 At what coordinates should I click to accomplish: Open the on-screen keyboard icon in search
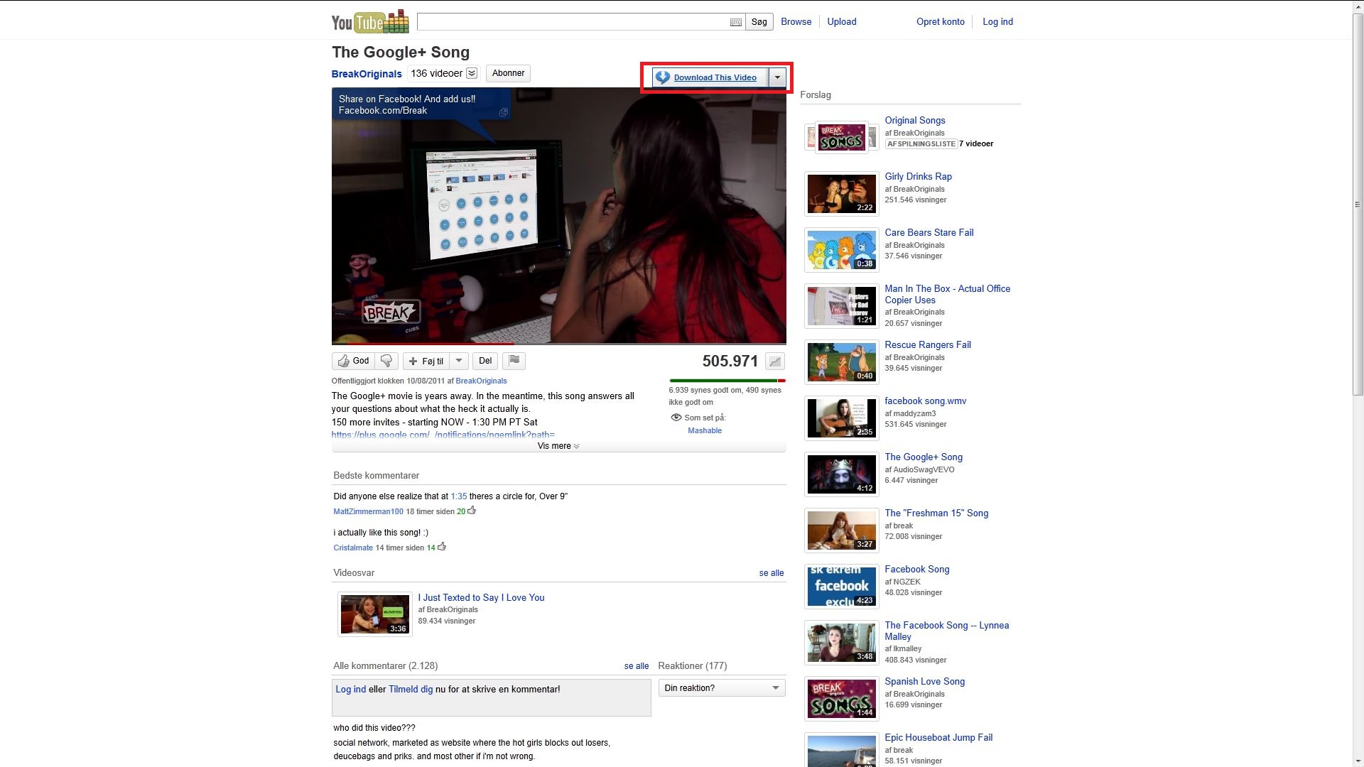[x=736, y=22]
